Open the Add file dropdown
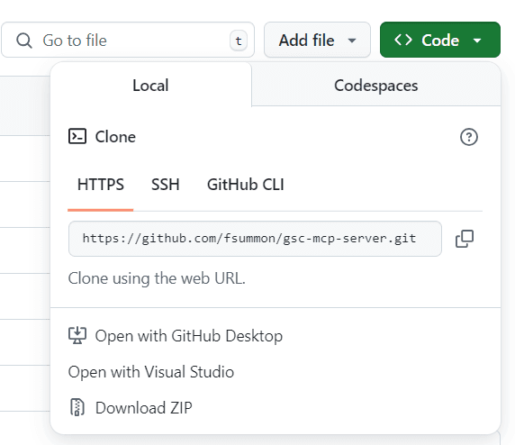 317,40
